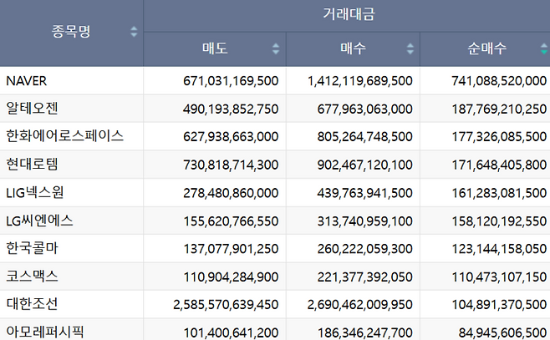Sort the 순매수 column with its arrow icon
This screenshot has height=340, width=550.
pos(544,48)
